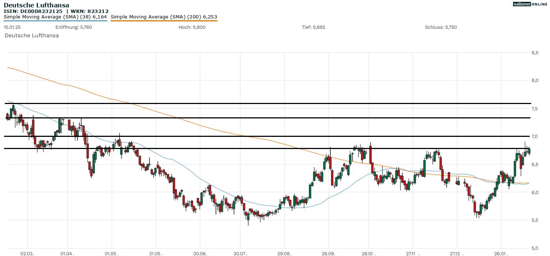
Task: Click the 6,5 price axis label
Action: pos(535,164)
